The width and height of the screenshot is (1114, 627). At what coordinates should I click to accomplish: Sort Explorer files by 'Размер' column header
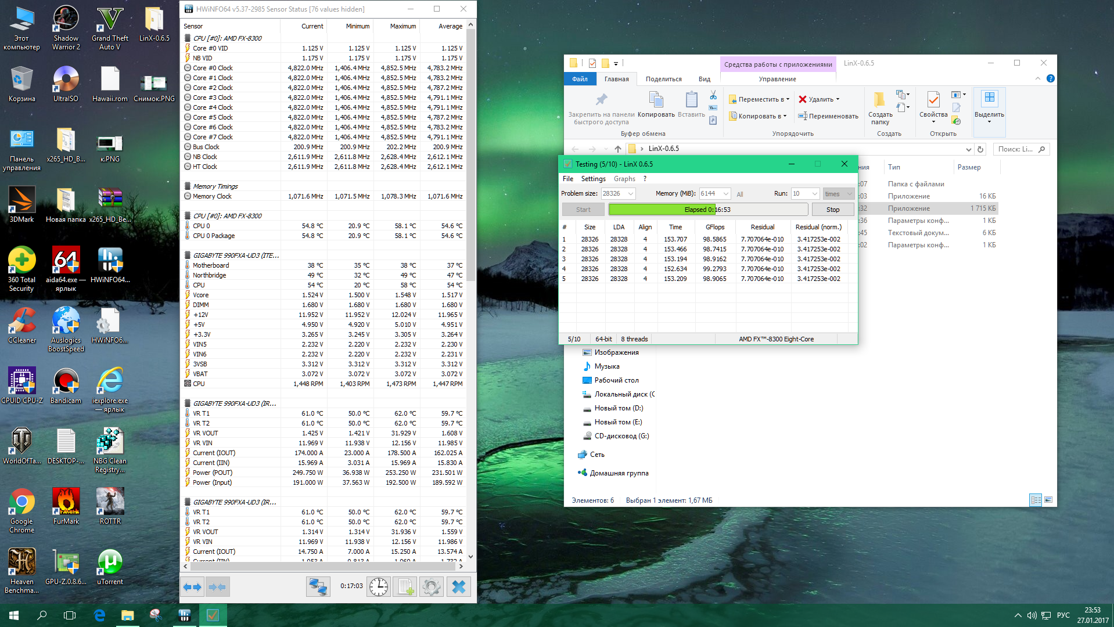point(969,167)
